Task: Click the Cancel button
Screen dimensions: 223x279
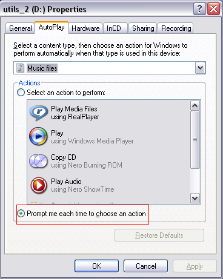Action: (146, 266)
